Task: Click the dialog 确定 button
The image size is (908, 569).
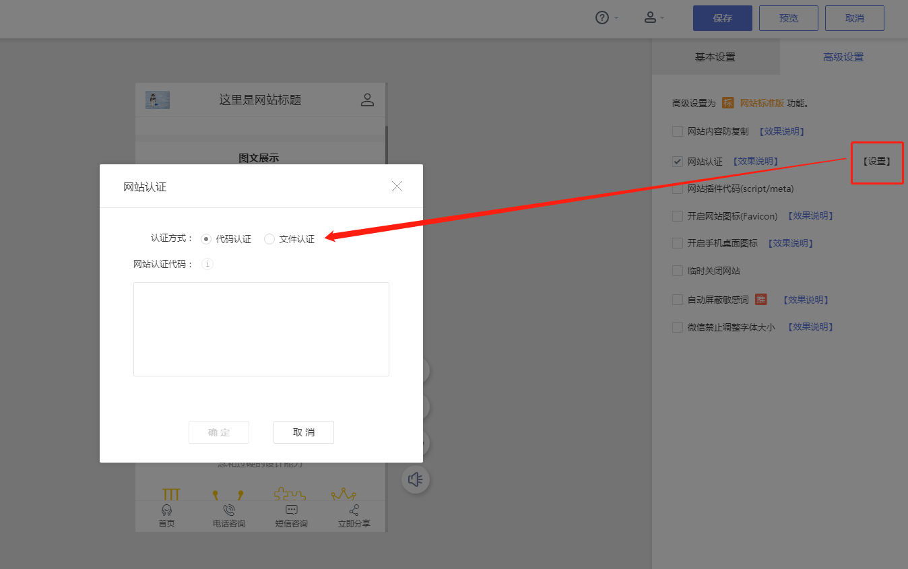Action: [219, 432]
